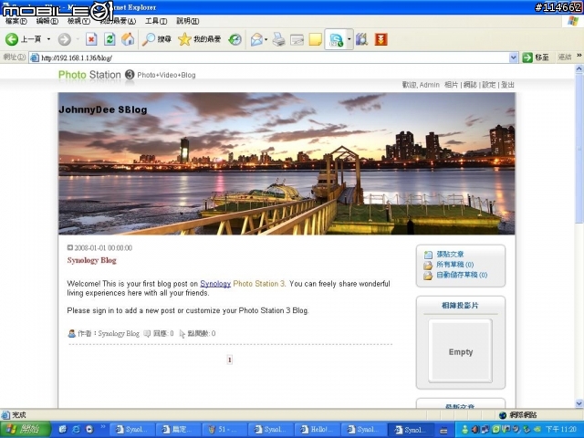Click the 網際網路 Internet zone indicator

(518, 415)
